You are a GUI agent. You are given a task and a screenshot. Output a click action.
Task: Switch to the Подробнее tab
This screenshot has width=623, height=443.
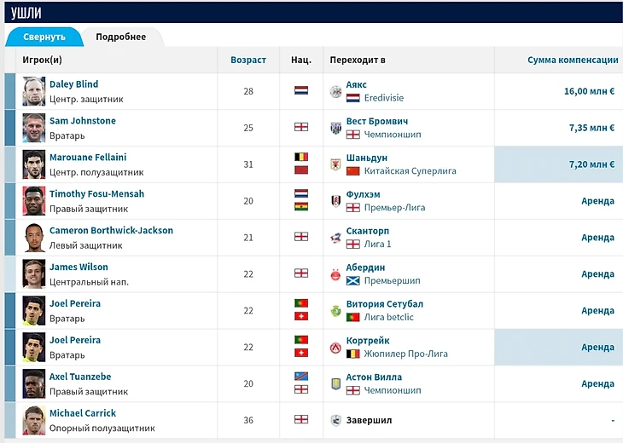120,37
